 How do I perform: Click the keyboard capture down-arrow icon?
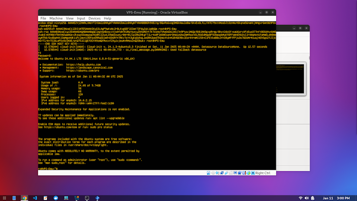click(253, 173)
